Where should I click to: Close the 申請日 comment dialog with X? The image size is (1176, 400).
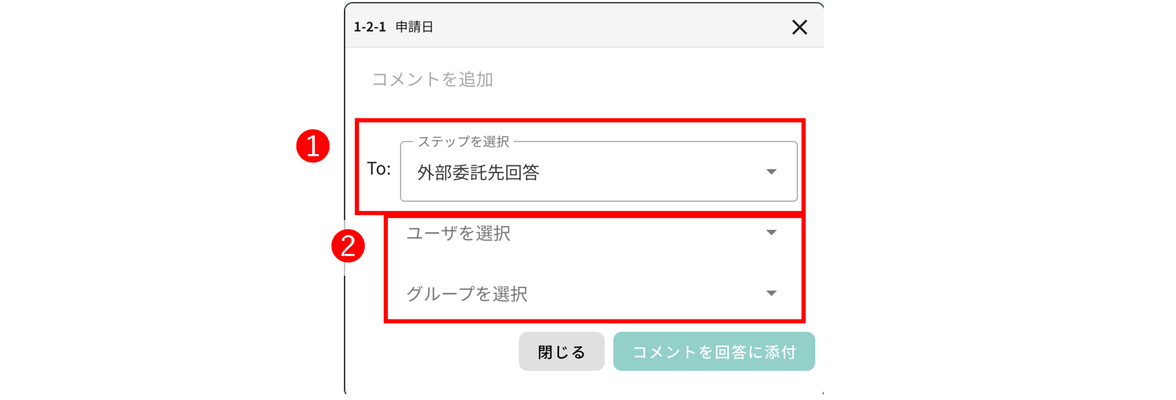pos(800,28)
